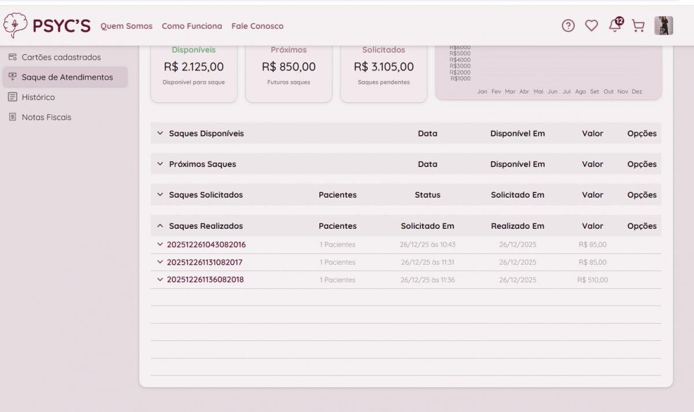The height and width of the screenshot is (412, 694).
Task: Expand withdrawal 202512261131082017 details
Action: pyautogui.click(x=160, y=262)
